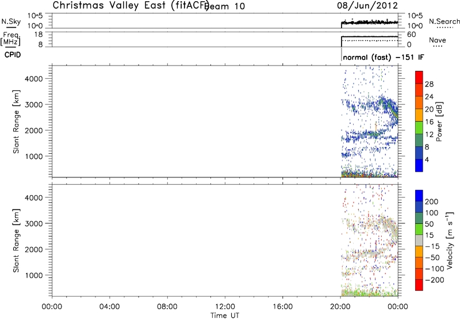
Task: Click the CPID label
Action: coord(13,55)
